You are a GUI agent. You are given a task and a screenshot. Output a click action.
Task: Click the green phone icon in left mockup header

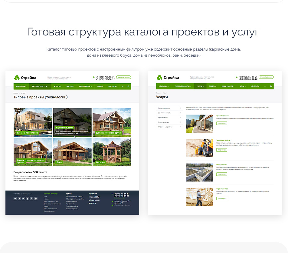tap(94, 77)
